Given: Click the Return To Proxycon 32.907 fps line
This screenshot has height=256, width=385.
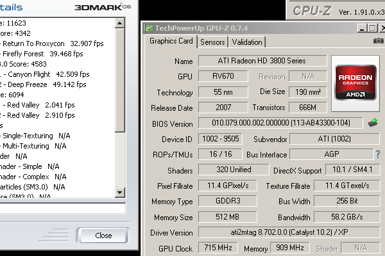Looking at the screenshot, I should pos(52,44).
